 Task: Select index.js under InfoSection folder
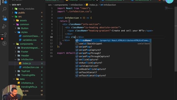pyautogui.click(x=27, y=63)
